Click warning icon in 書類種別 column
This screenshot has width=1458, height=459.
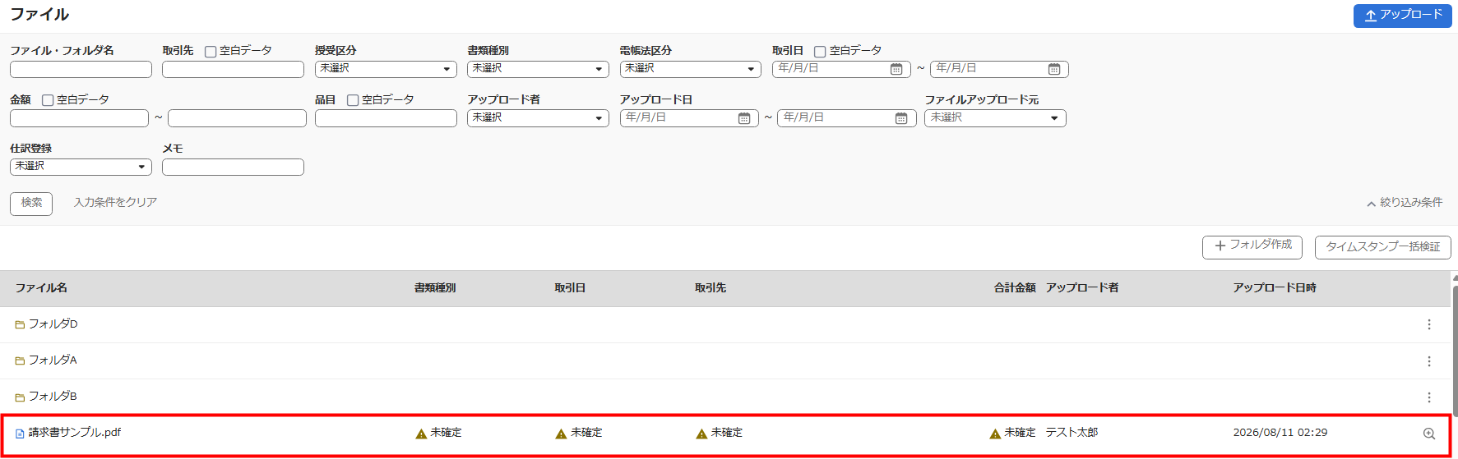point(421,434)
